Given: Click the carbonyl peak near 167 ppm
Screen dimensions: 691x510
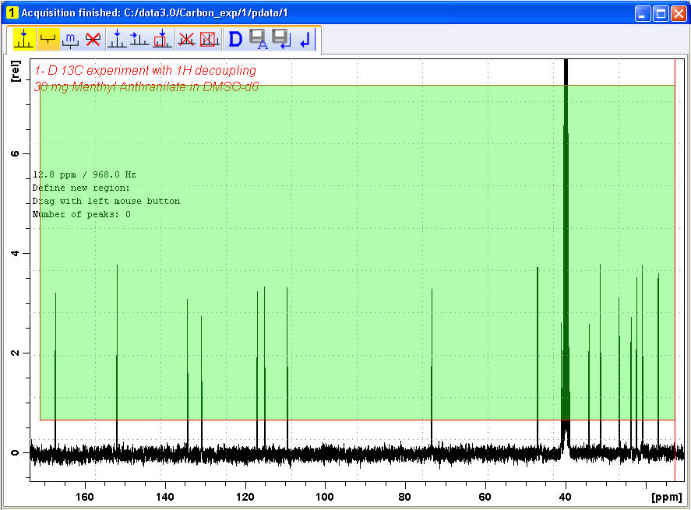Looking at the screenshot, I should [x=55, y=370].
